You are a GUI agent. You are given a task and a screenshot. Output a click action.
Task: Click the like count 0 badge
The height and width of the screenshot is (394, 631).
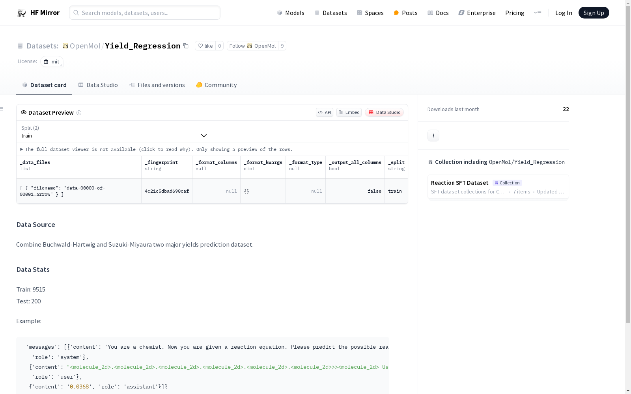coord(220,46)
